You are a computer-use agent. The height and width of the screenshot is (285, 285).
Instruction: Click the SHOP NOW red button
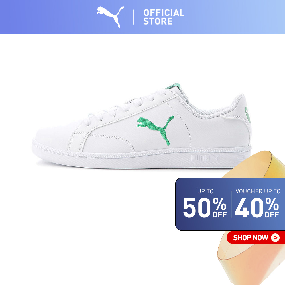[x=256, y=238]
